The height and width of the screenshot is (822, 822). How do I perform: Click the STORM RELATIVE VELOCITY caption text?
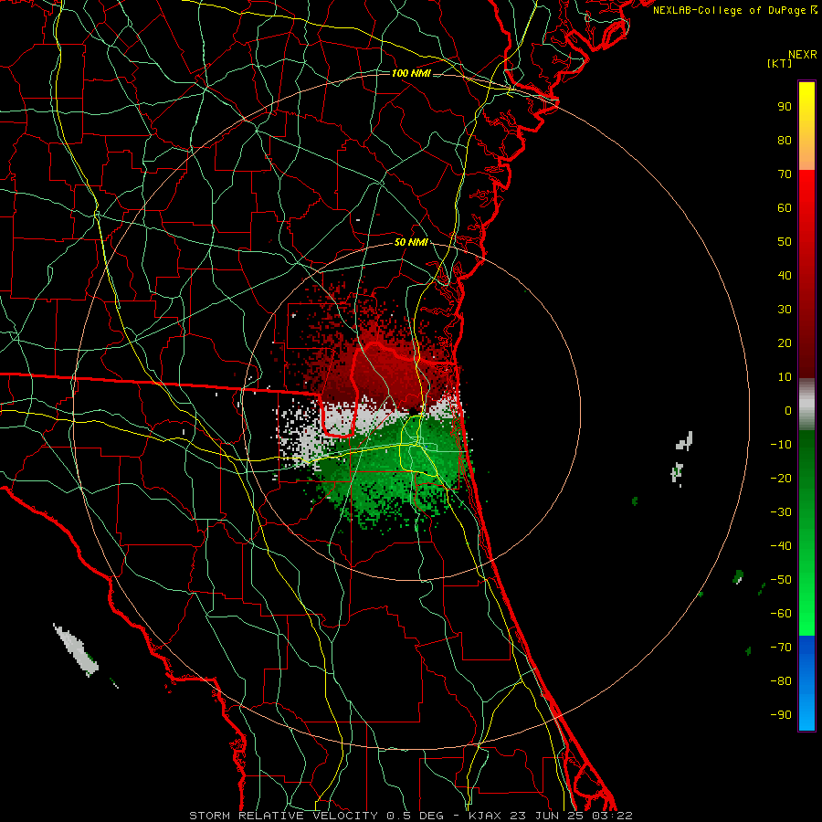pyautogui.click(x=283, y=816)
